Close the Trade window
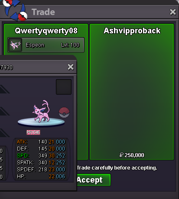 (173, 12)
